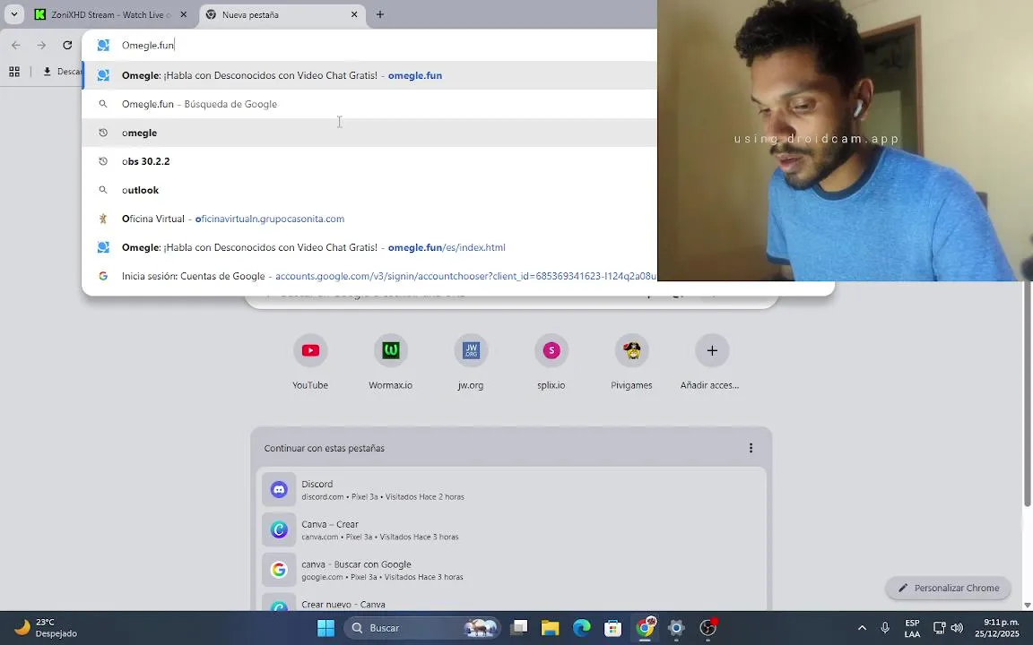Open the apps grid in bookmarks bar

14,72
